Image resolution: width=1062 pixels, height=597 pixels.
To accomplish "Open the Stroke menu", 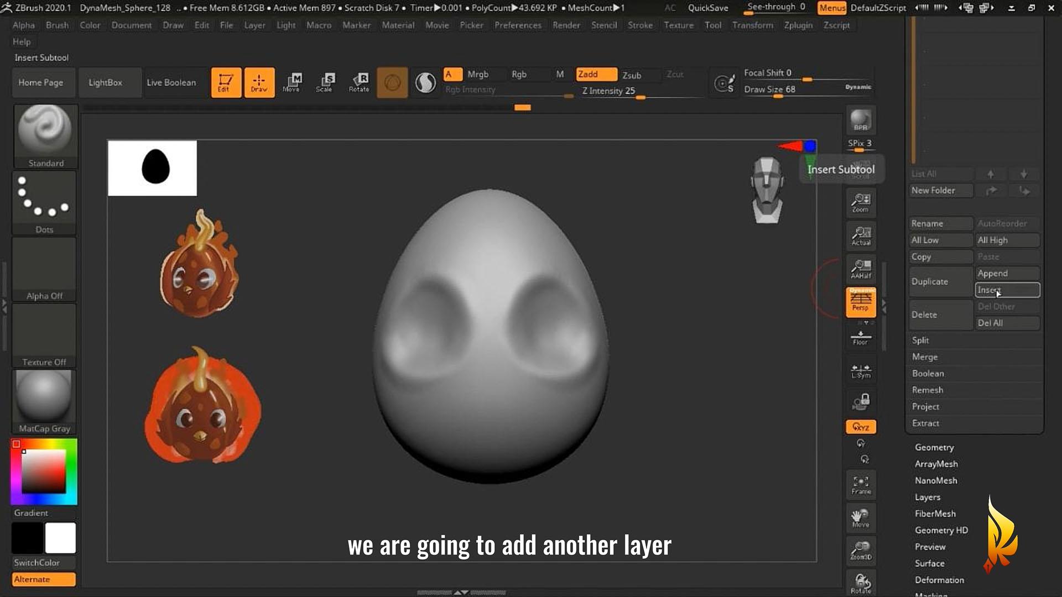I will [x=640, y=25].
